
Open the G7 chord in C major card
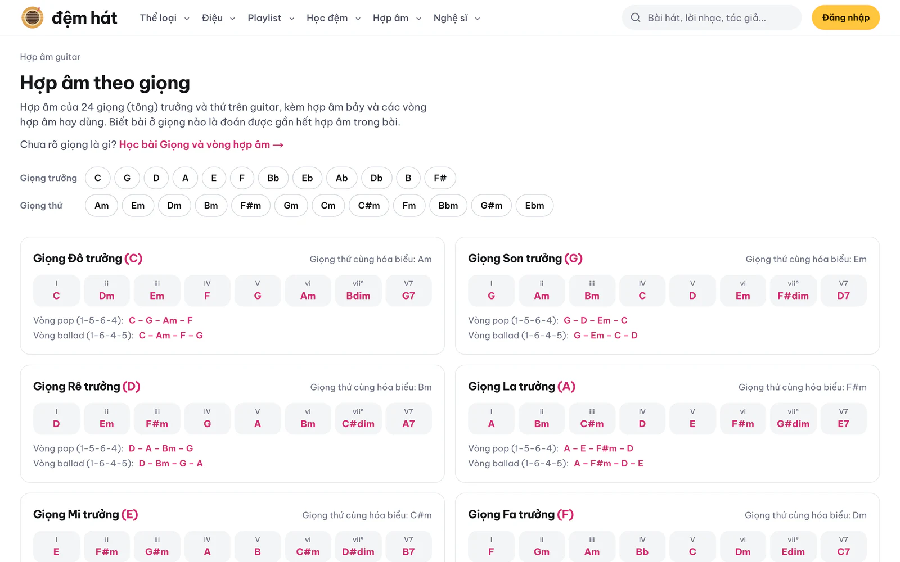409,291
